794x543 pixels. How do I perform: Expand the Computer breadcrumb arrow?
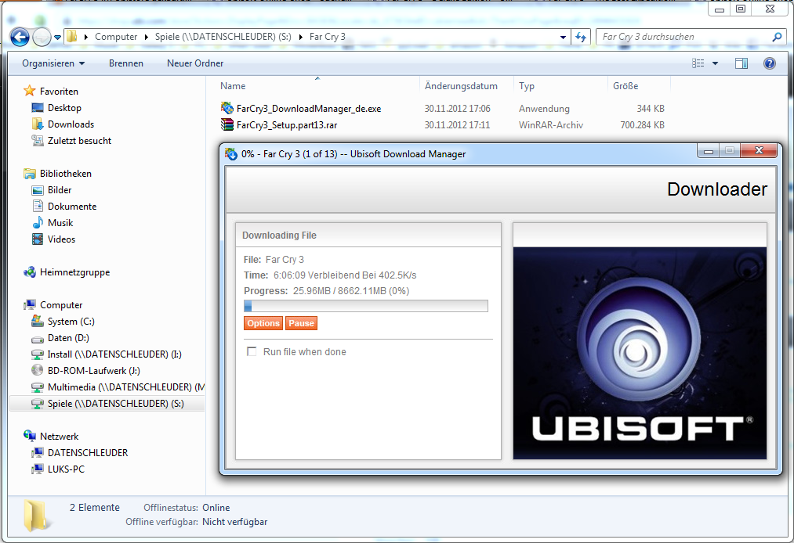point(86,37)
